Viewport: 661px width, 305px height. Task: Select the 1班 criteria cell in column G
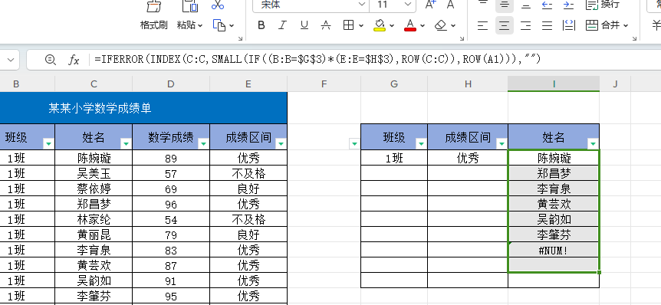point(394,158)
